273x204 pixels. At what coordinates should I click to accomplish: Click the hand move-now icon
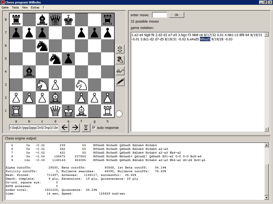coord(120,60)
